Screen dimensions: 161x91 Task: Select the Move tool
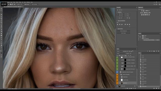[x=1, y=9]
